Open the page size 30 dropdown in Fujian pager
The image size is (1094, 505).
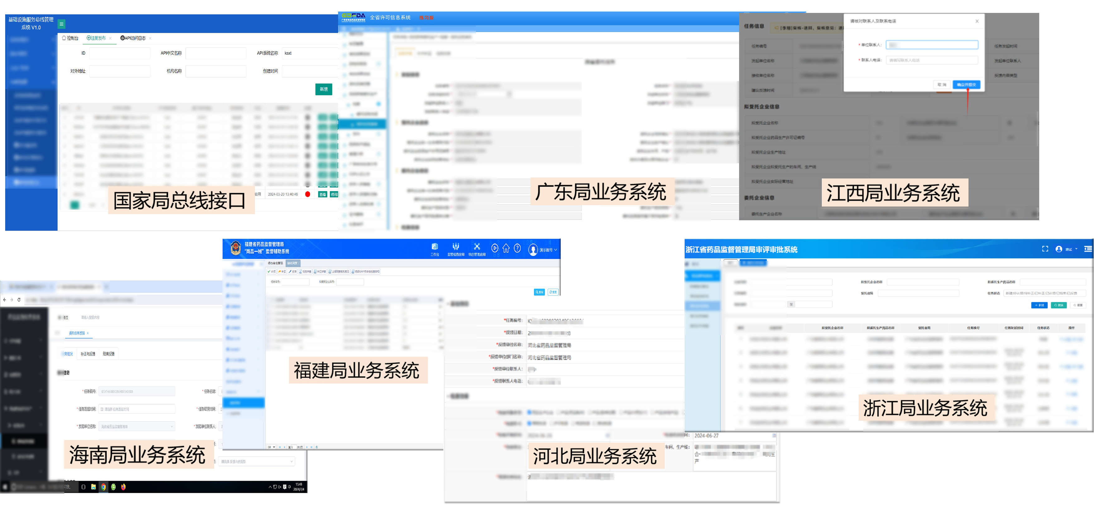pyautogui.click(x=271, y=447)
